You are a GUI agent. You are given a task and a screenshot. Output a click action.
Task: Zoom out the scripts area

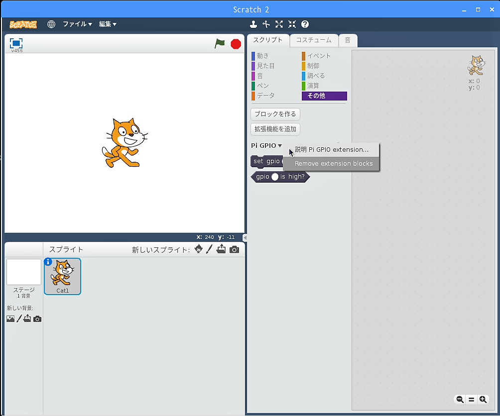[x=460, y=399]
